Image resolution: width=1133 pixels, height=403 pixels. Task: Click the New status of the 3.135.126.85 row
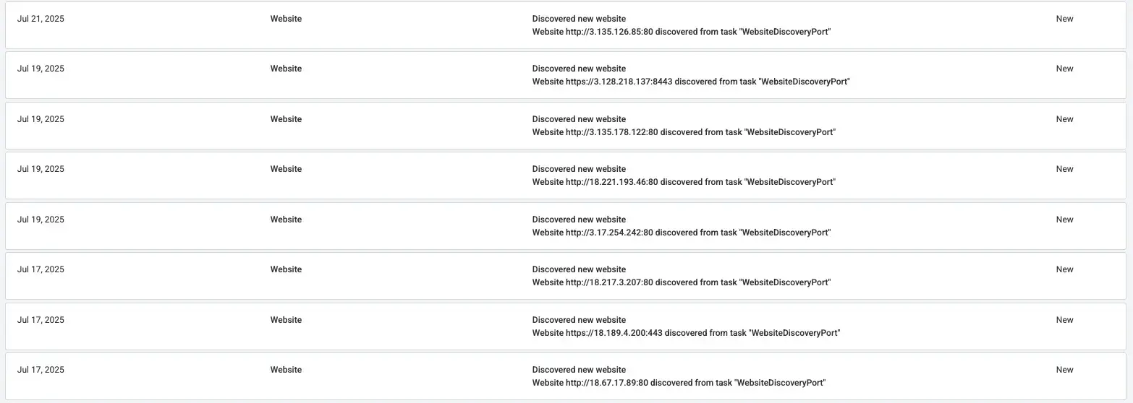1064,19
